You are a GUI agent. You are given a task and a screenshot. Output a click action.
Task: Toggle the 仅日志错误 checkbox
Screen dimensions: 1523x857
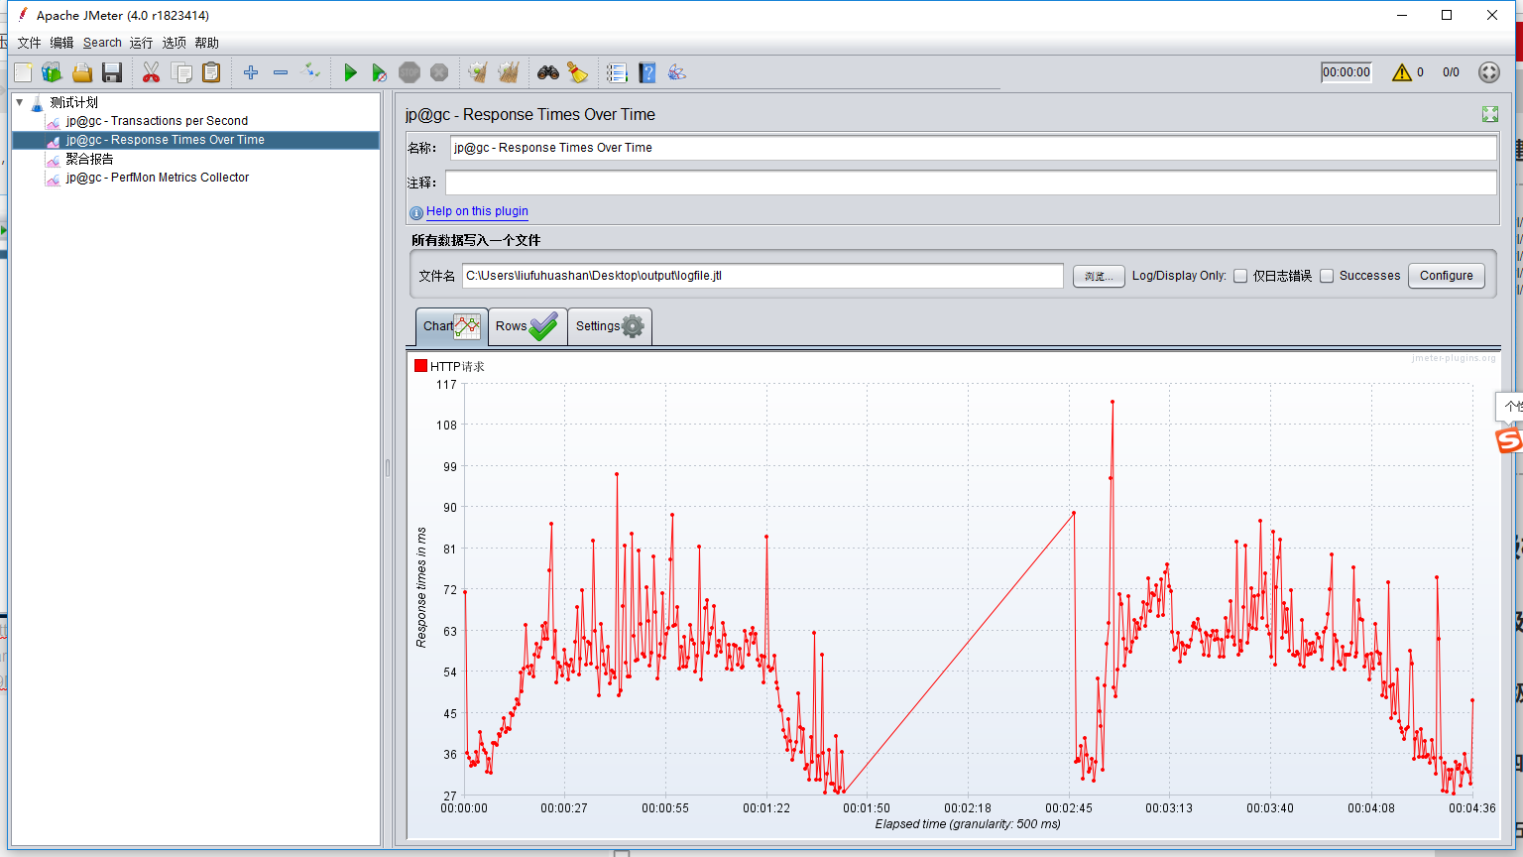tap(1240, 276)
